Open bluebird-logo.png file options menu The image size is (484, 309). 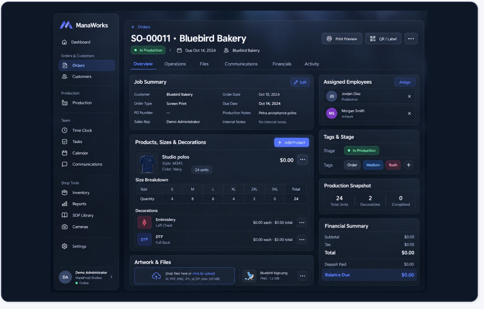(x=302, y=276)
